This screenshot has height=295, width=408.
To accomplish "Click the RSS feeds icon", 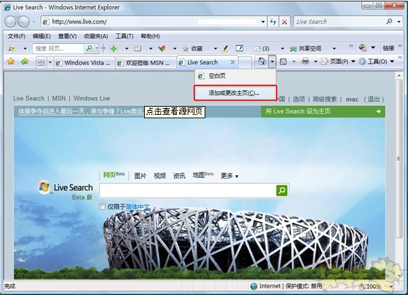I will pyautogui.click(x=283, y=62).
